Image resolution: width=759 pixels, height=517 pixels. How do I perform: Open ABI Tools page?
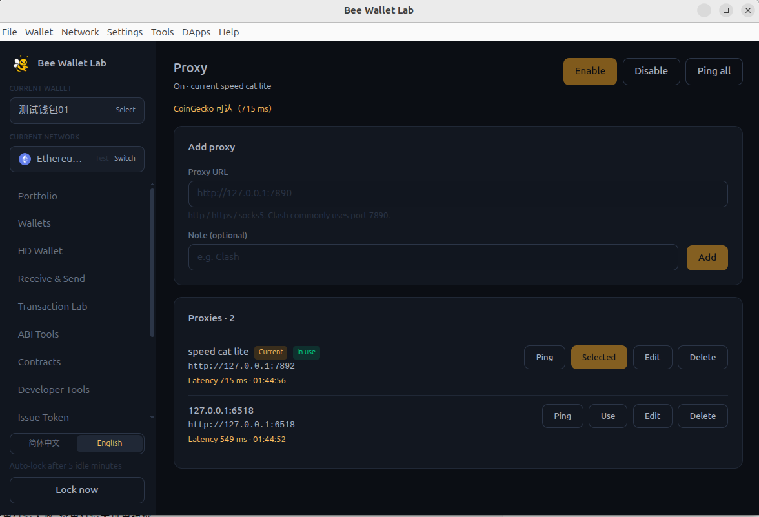click(x=38, y=334)
